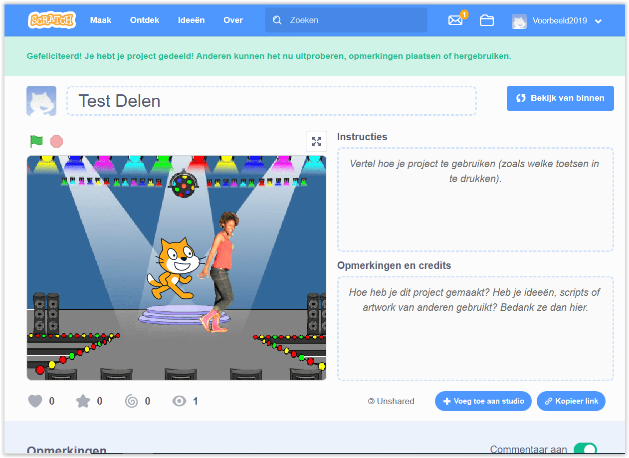Start project with green flag
Viewport: 629px width, 458px height.
pyautogui.click(x=36, y=141)
